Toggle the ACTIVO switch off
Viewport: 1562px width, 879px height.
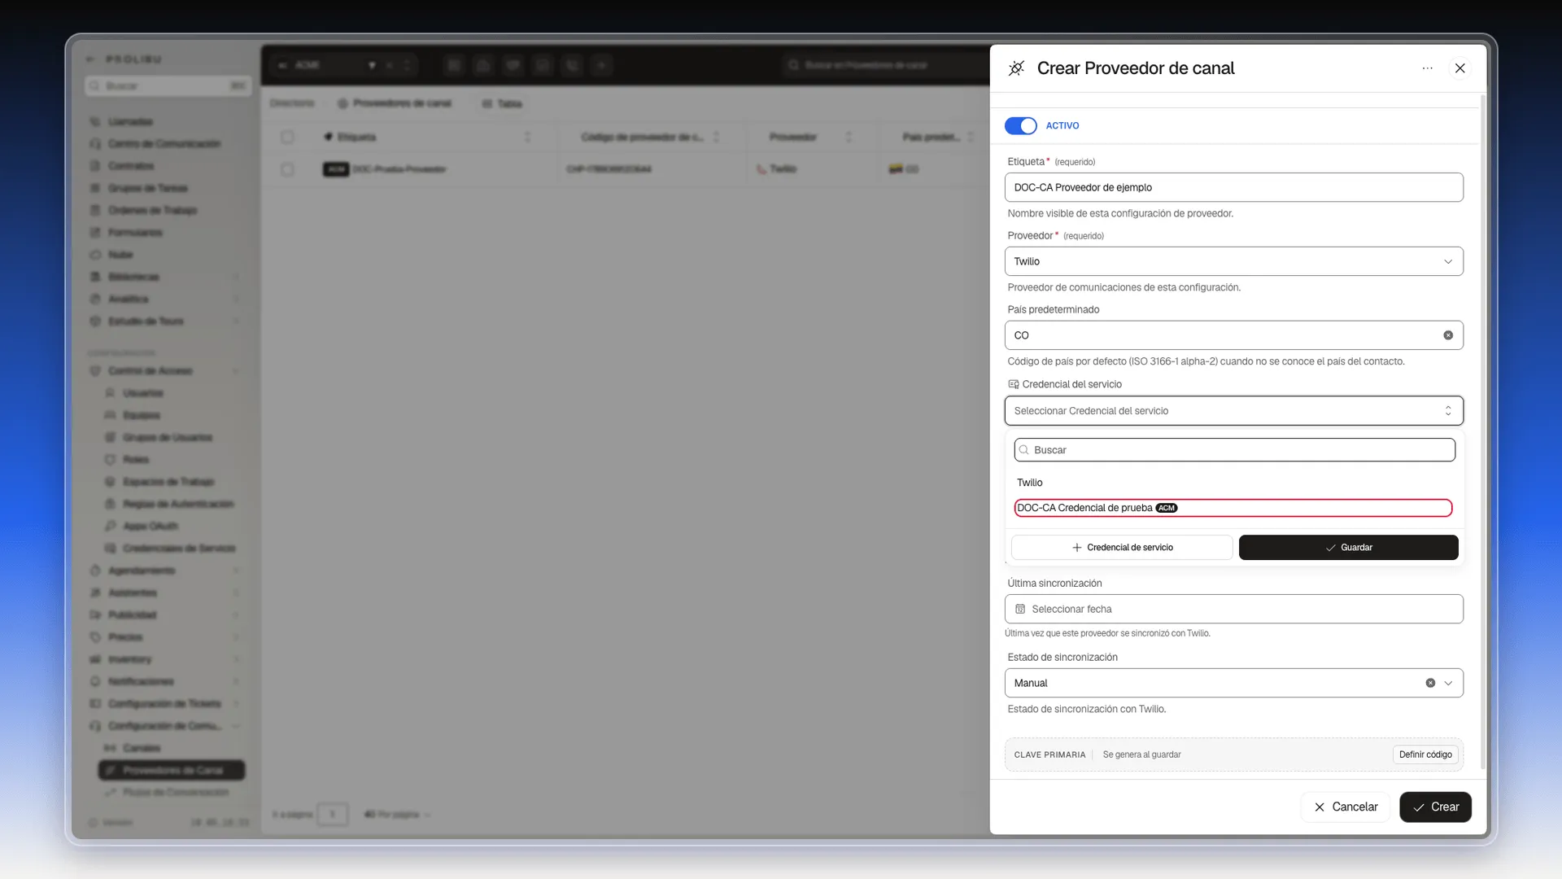click(1020, 125)
